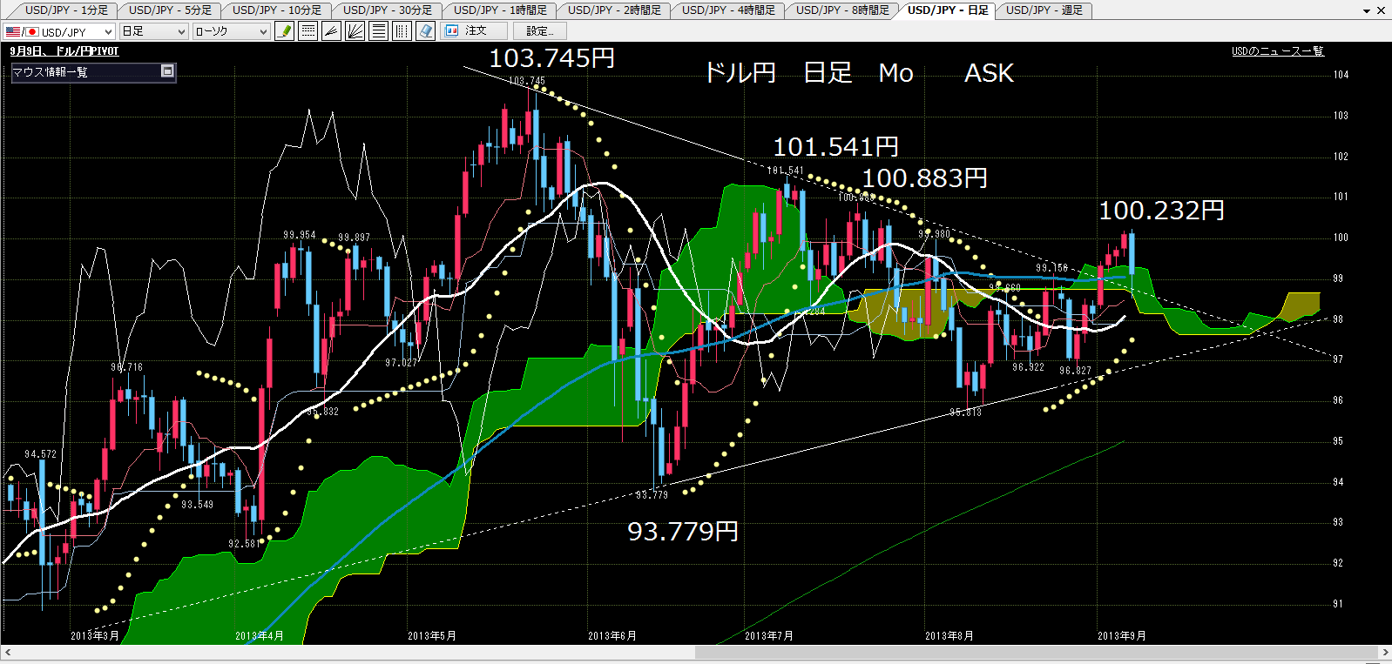The image size is (1392, 664).
Task: Open the 9月9日、ドル/円PIVOT link
Action: 64,51
